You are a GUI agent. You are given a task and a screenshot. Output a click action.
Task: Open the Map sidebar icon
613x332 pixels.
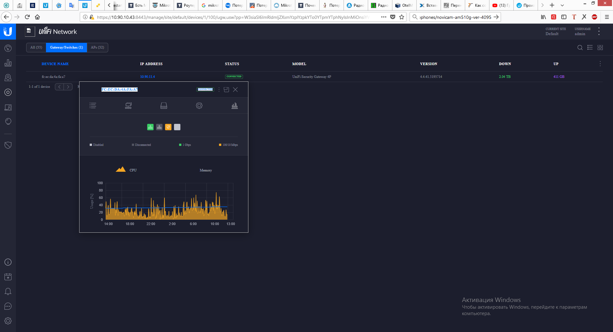coord(8,78)
